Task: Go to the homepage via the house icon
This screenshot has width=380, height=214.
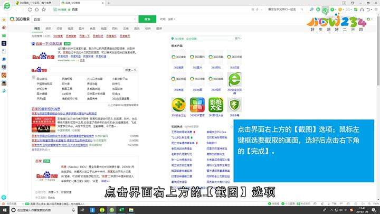Action: (x=37, y=10)
